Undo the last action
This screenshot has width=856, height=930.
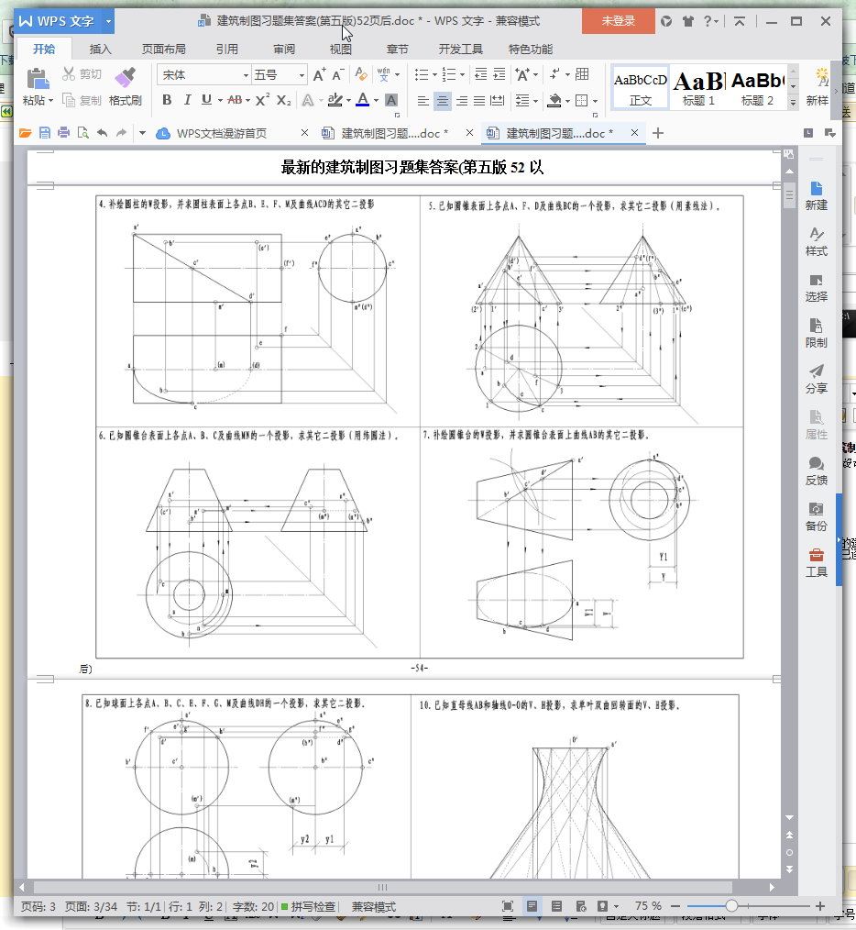[x=103, y=133]
